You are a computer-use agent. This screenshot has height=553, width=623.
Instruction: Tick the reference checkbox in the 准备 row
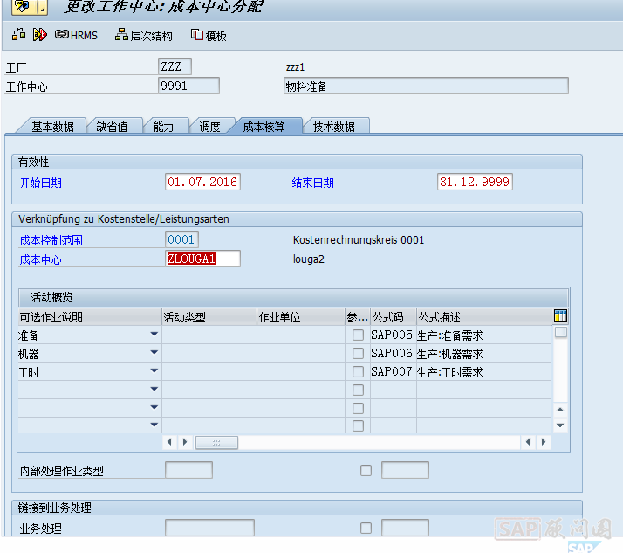(358, 335)
